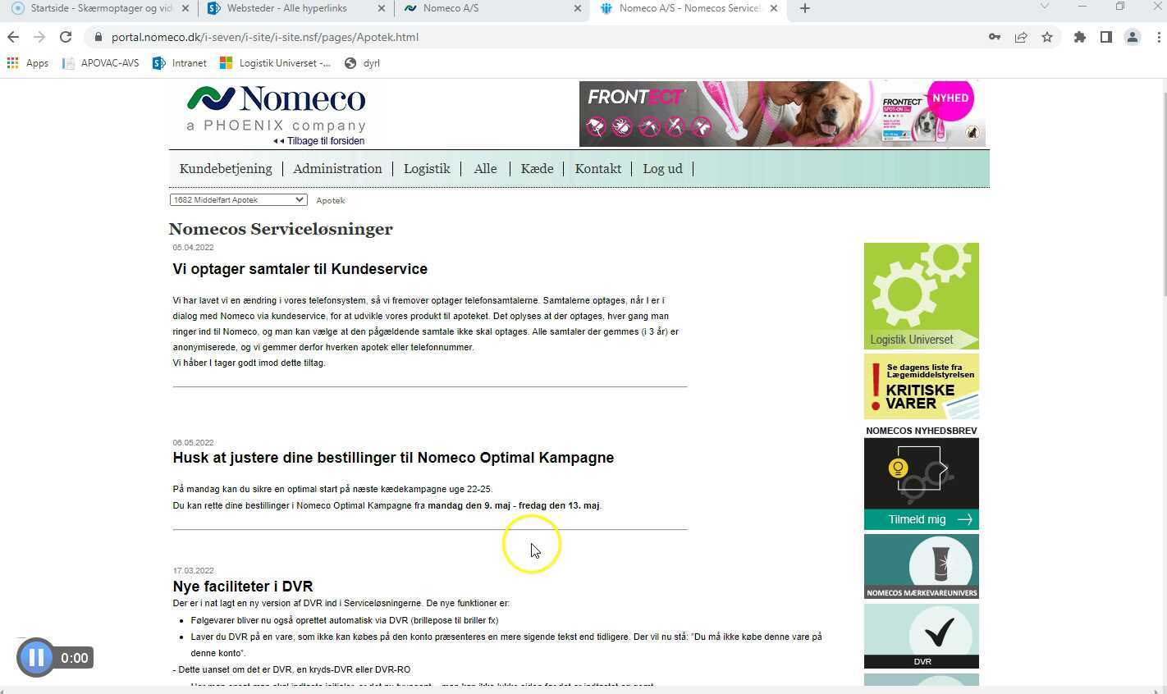This screenshot has width=1167, height=694.
Task: Open the Nomecos Mærkevareunivers sidebar tile
Action: (921, 566)
